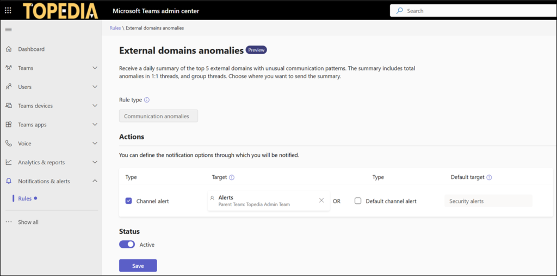The image size is (557, 276).
Task: Click the person icon beside Alerts target
Action: point(213,198)
